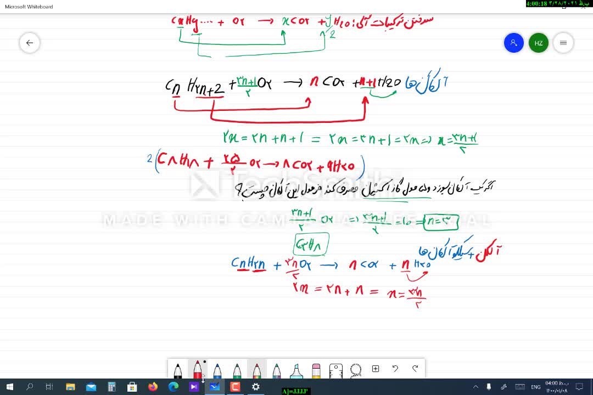Open the share/invite people button
Screen dimensions: 593x395
point(513,43)
